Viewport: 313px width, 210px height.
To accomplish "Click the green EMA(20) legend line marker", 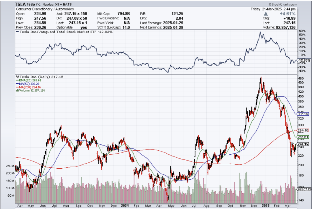I will coord(17,80).
